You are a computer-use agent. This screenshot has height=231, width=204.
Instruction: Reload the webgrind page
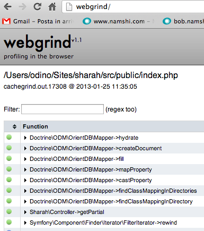(37, 7)
